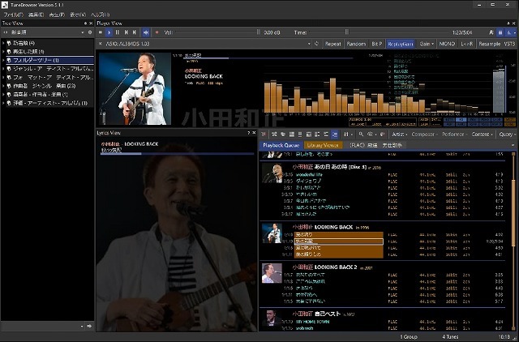Switch to the Library Viewer tab
The width and height of the screenshot is (519, 342).
(x=324, y=144)
